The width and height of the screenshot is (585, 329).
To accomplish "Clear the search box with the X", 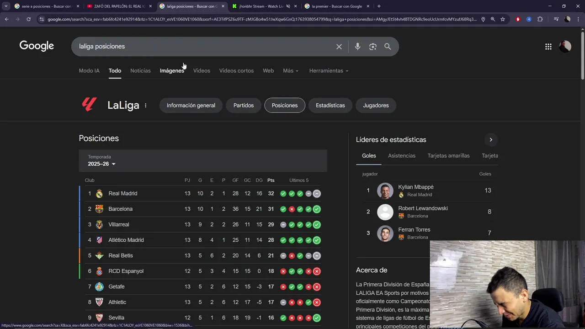I will (x=339, y=47).
